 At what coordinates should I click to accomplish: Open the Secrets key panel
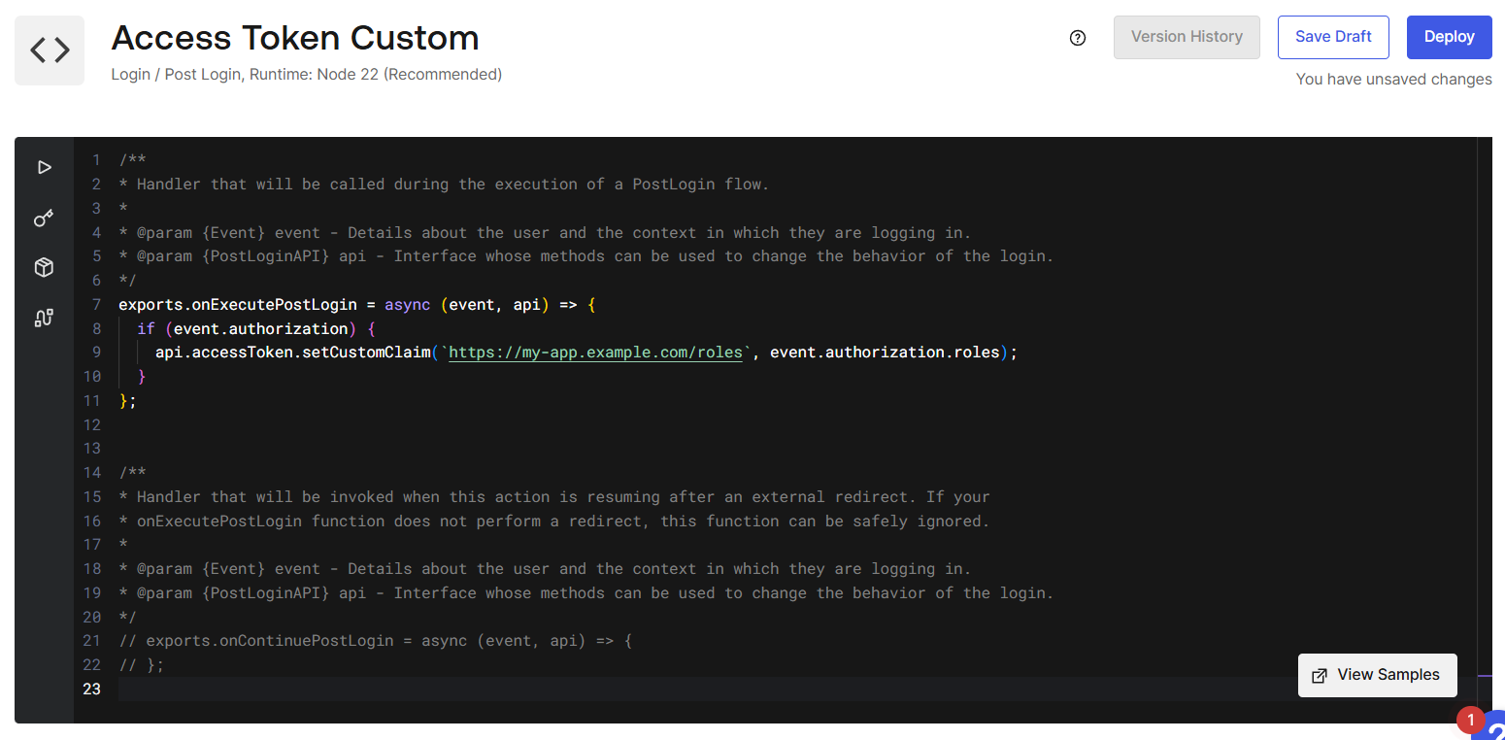(44, 218)
